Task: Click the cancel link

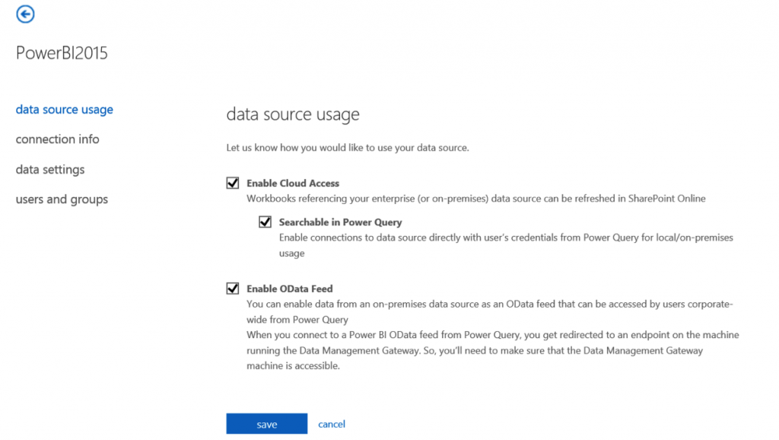Action: point(332,424)
